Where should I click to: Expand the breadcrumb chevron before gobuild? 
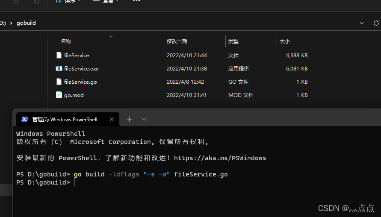(x=11, y=23)
